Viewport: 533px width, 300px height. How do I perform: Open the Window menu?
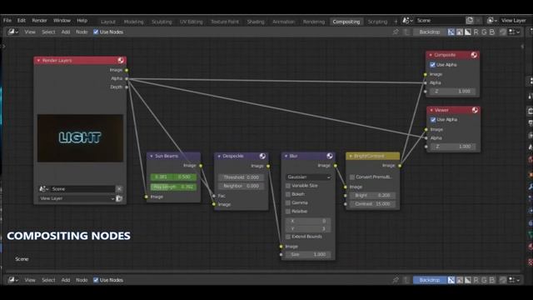click(x=62, y=20)
